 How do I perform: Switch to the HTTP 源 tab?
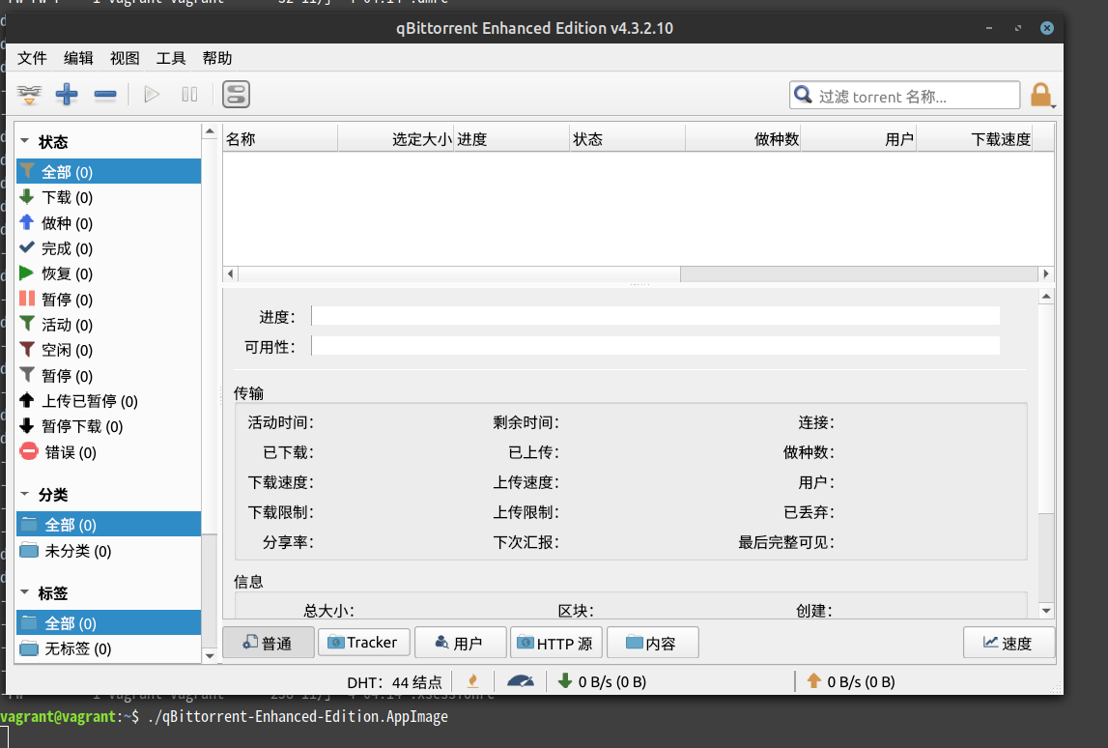point(556,643)
